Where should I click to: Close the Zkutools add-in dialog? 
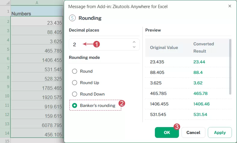[229, 6]
